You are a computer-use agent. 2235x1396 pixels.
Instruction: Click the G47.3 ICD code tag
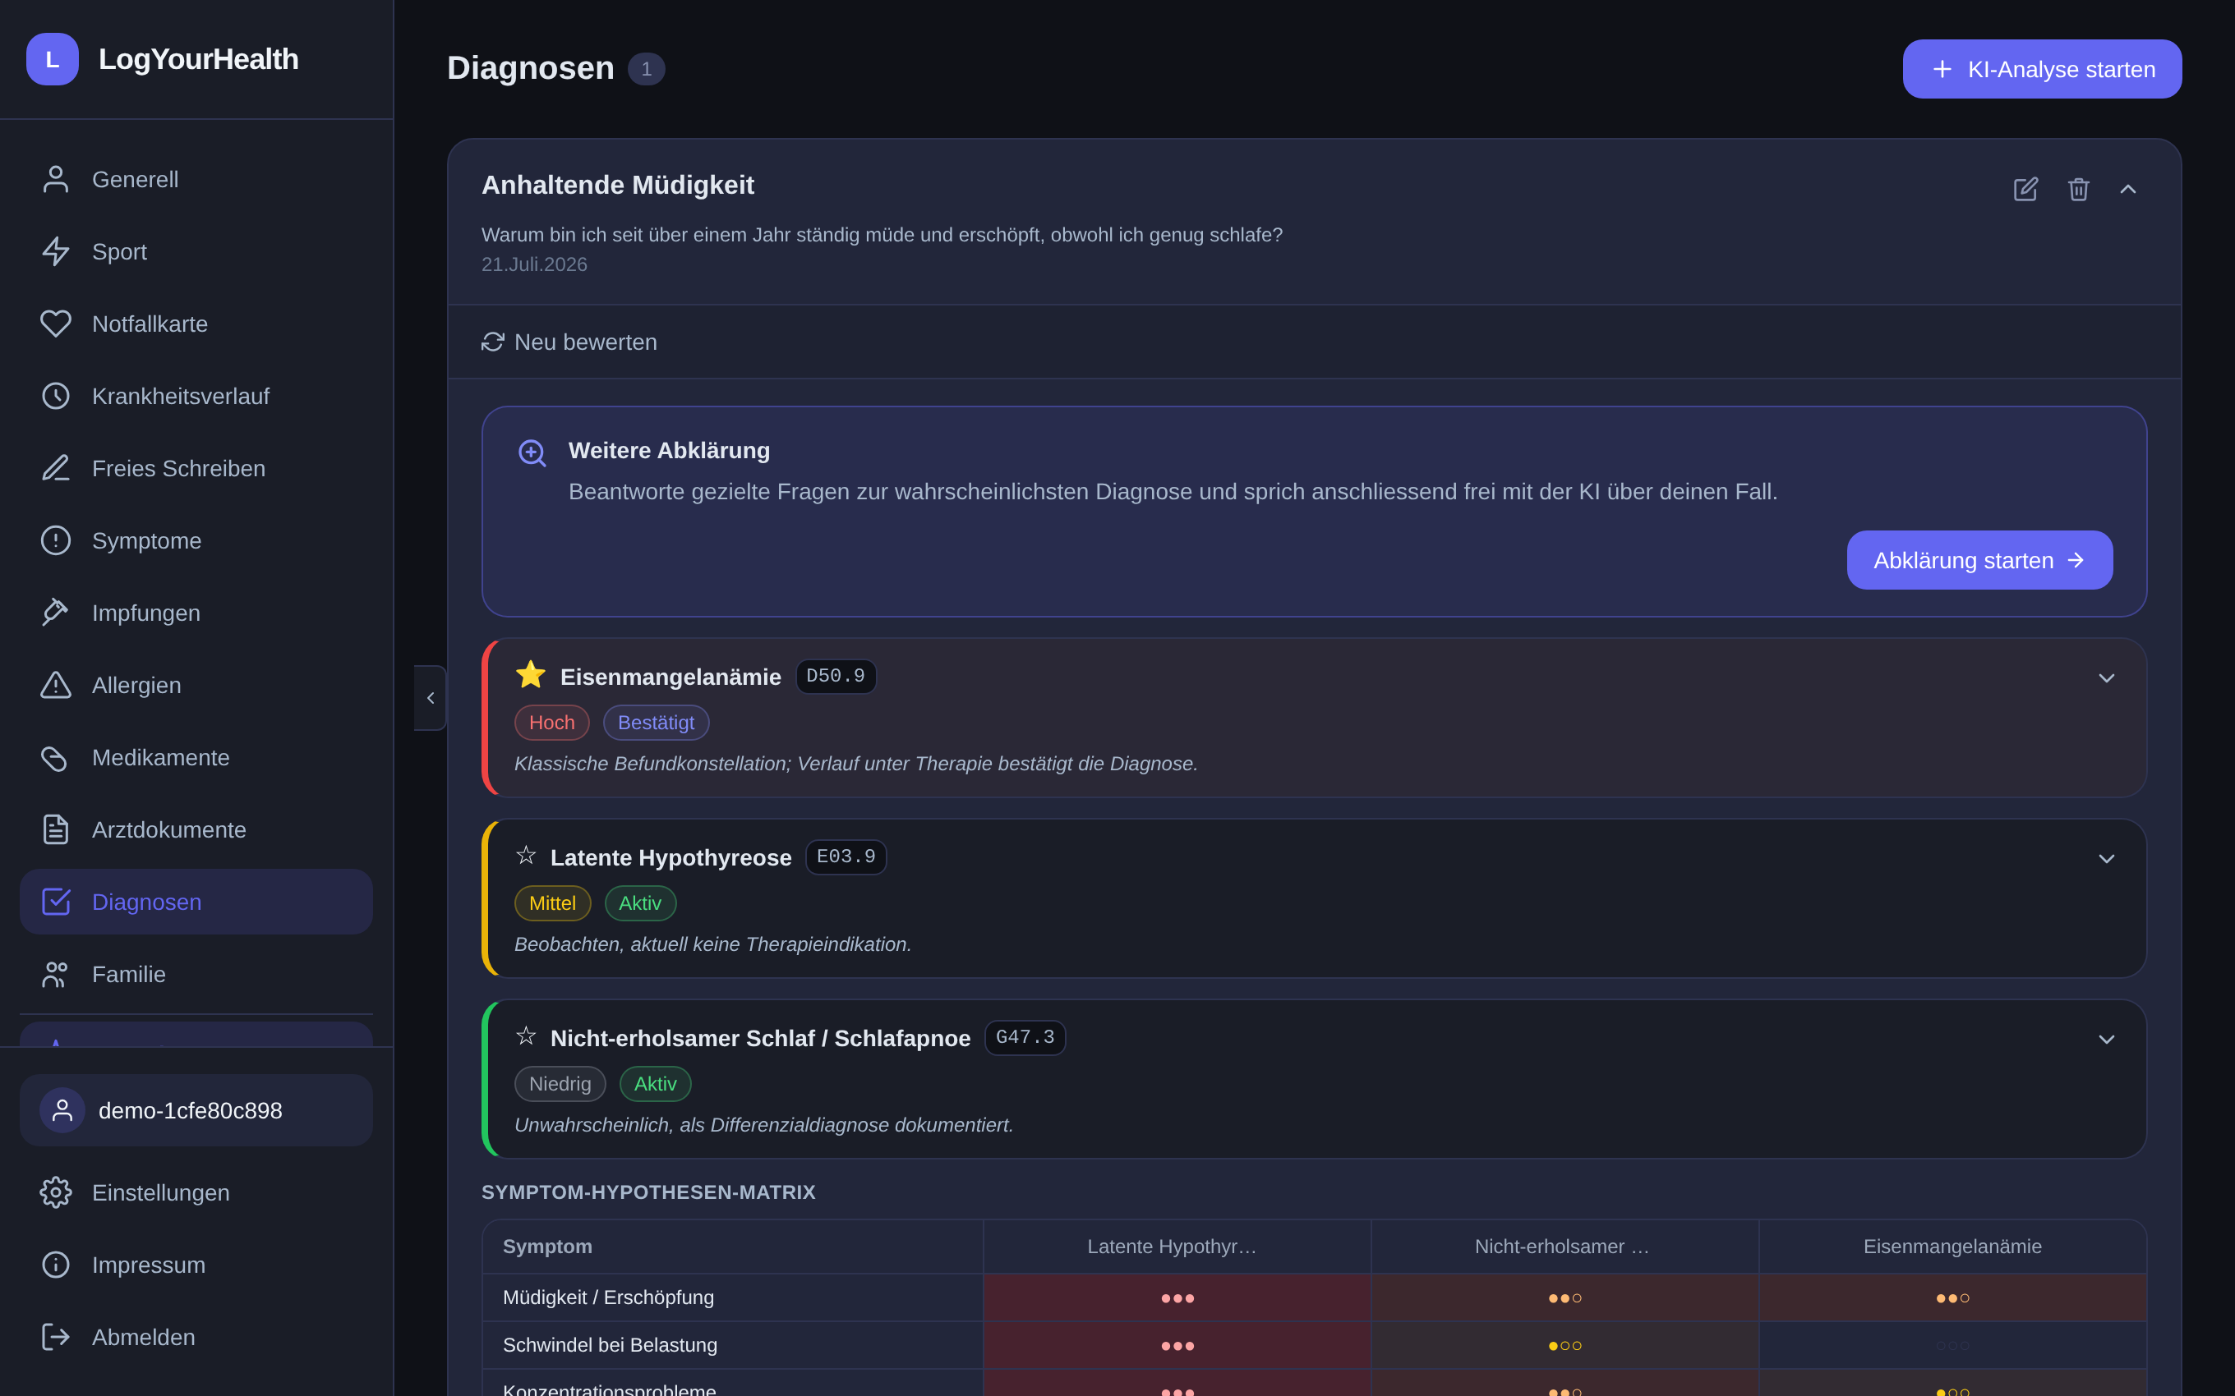pyautogui.click(x=1025, y=1038)
